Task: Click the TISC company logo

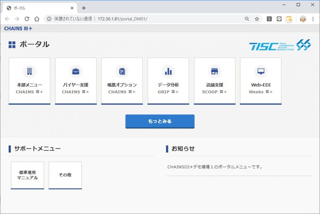Action: point(280,45)
